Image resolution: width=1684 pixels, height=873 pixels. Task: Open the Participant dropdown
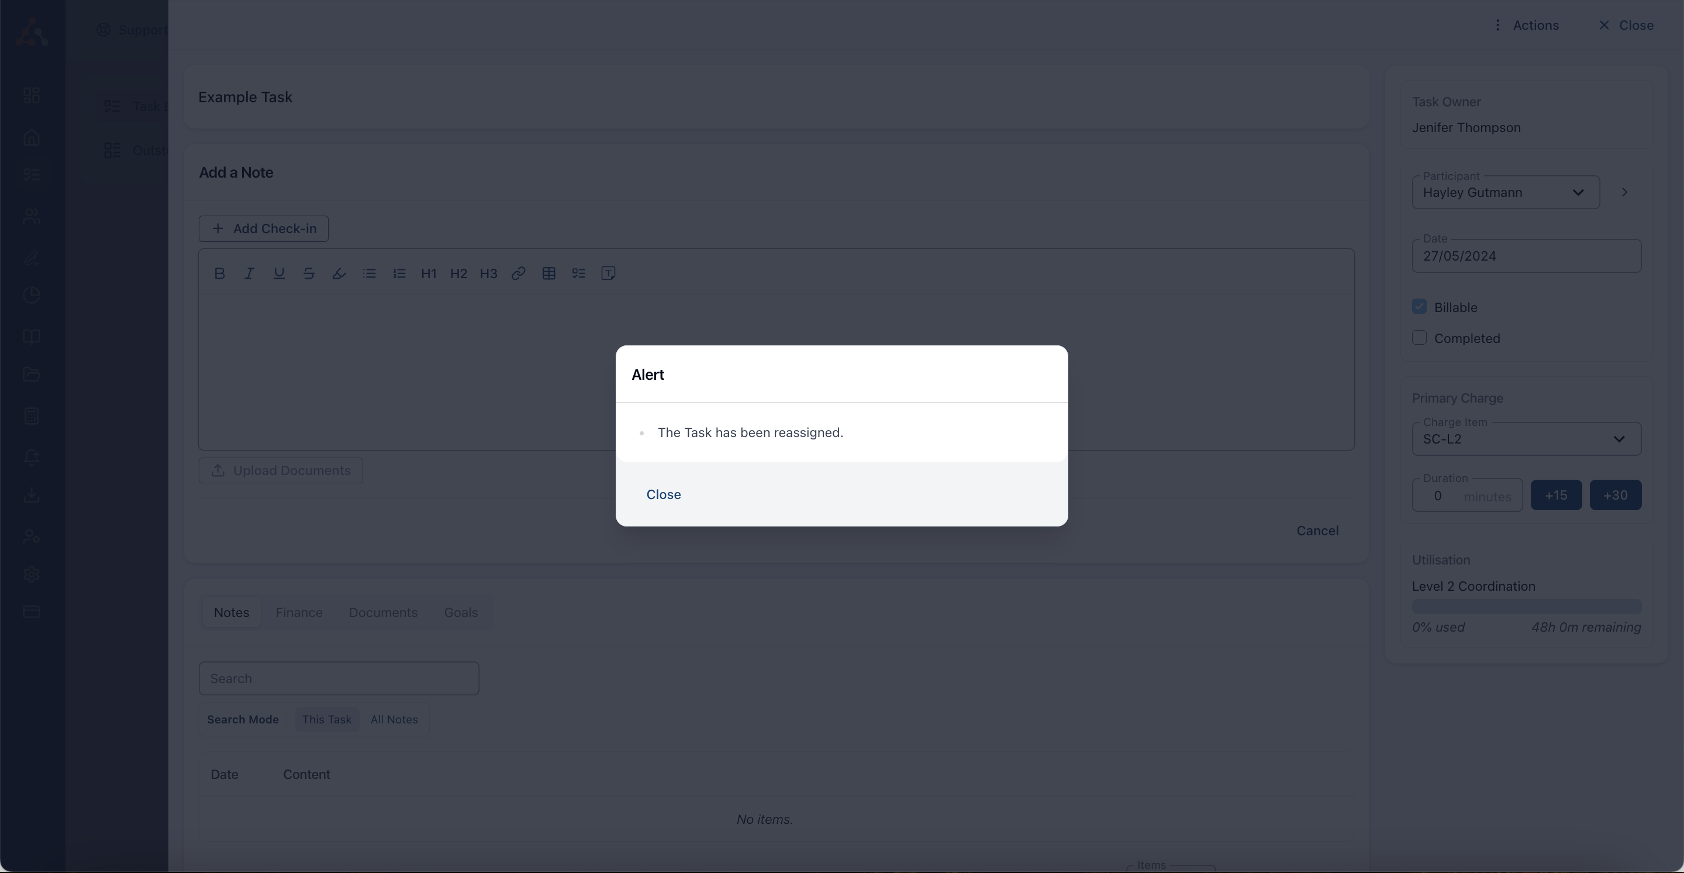coord(1506,193)
